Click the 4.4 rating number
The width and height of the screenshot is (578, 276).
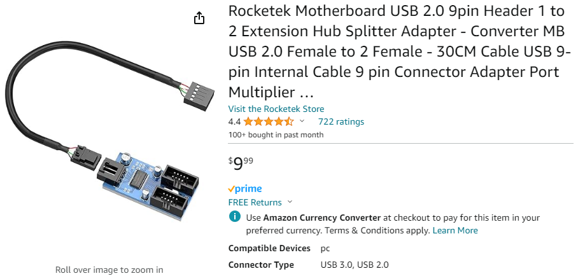point(234,121)
